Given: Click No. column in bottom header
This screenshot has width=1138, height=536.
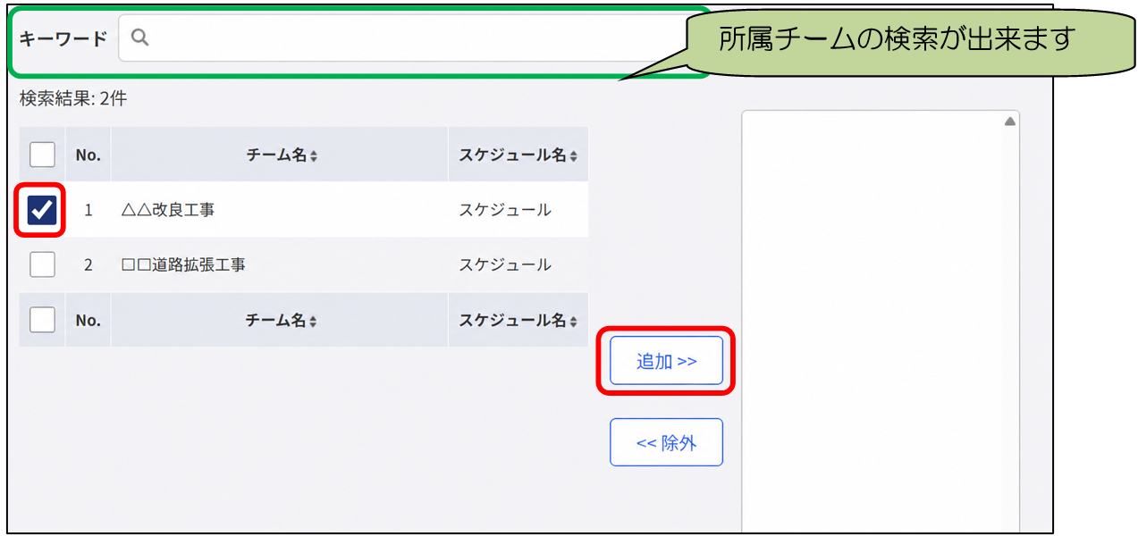Looking at the screenshot, I should coord(88,320).
